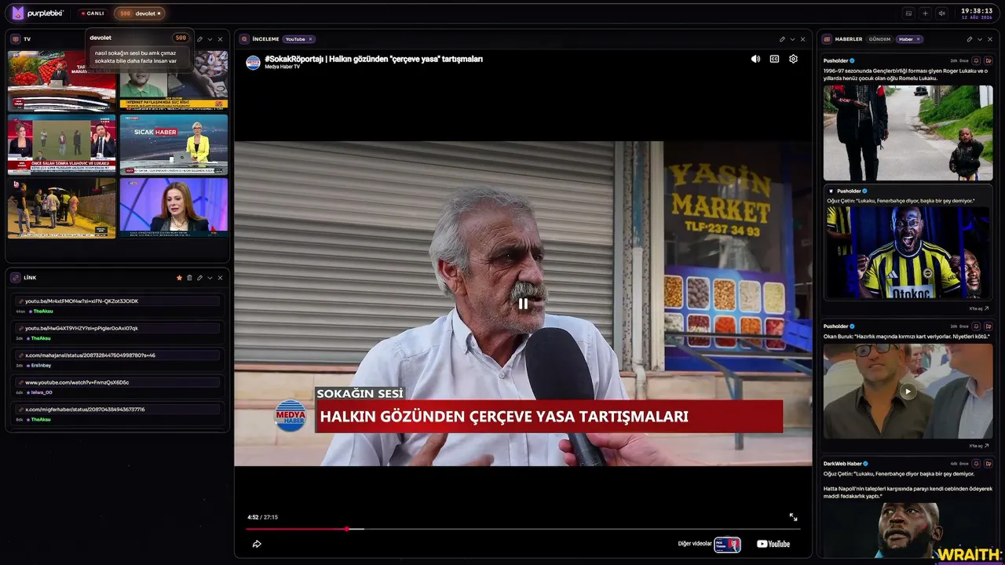Open the YouTube player settings gear
Viewport: 1005px width, 565px height.
[x=793, y=59]
